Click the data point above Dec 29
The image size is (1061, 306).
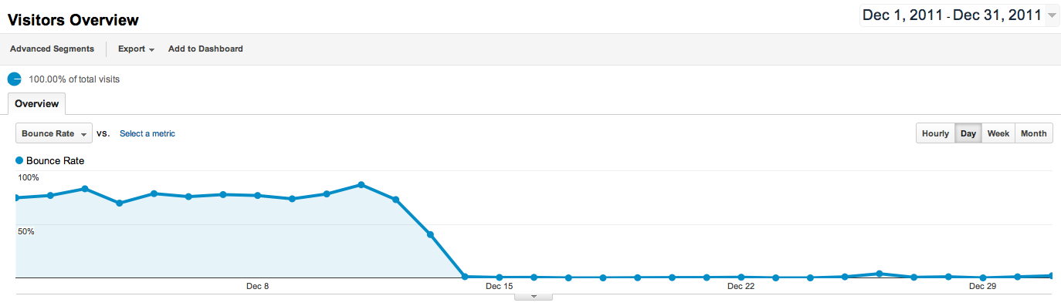click(x=983, y=277)
